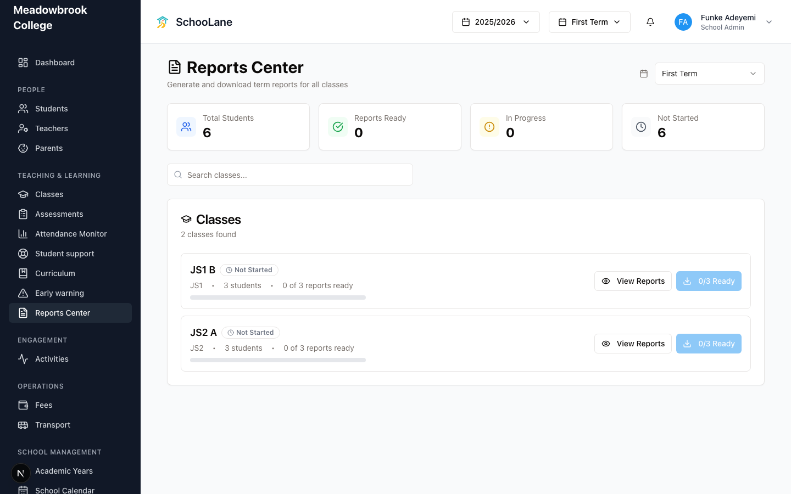The width and height of the screenshot is (791, 494).
Task: Expand the First Term filter on Reports Center
Action: 710,74
